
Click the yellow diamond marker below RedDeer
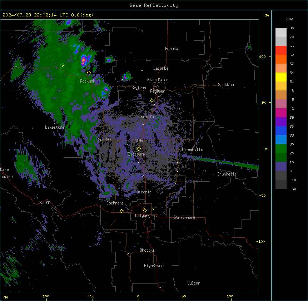152,100
